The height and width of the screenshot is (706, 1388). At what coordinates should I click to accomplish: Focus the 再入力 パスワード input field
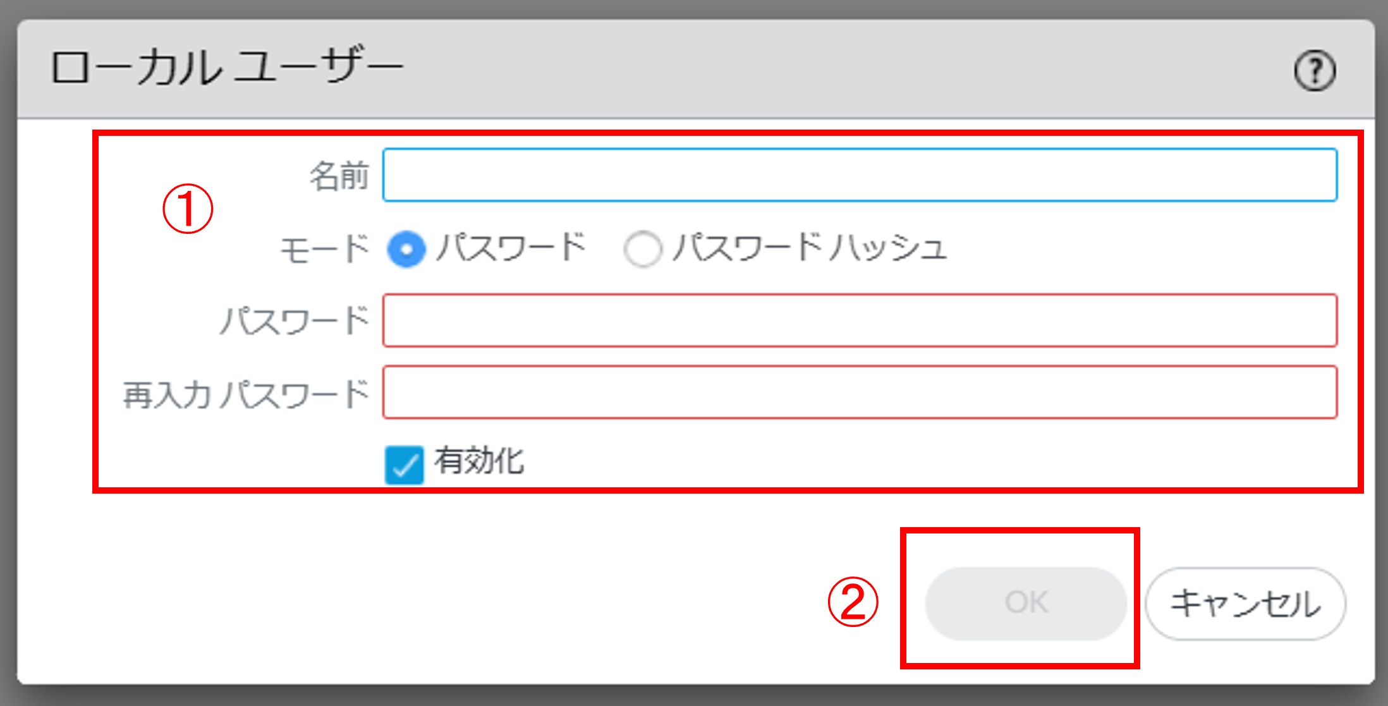[860, 393]
